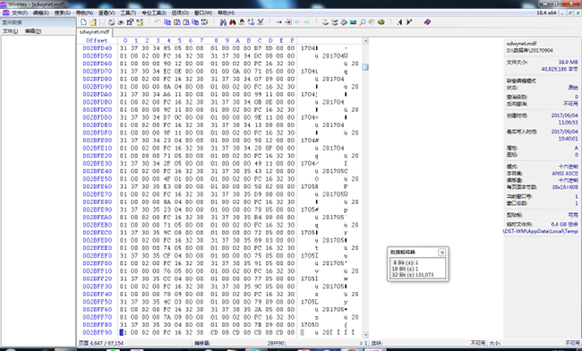Expand the 专业工具(I) menu
Screen dimensions: 582x351
154,13
